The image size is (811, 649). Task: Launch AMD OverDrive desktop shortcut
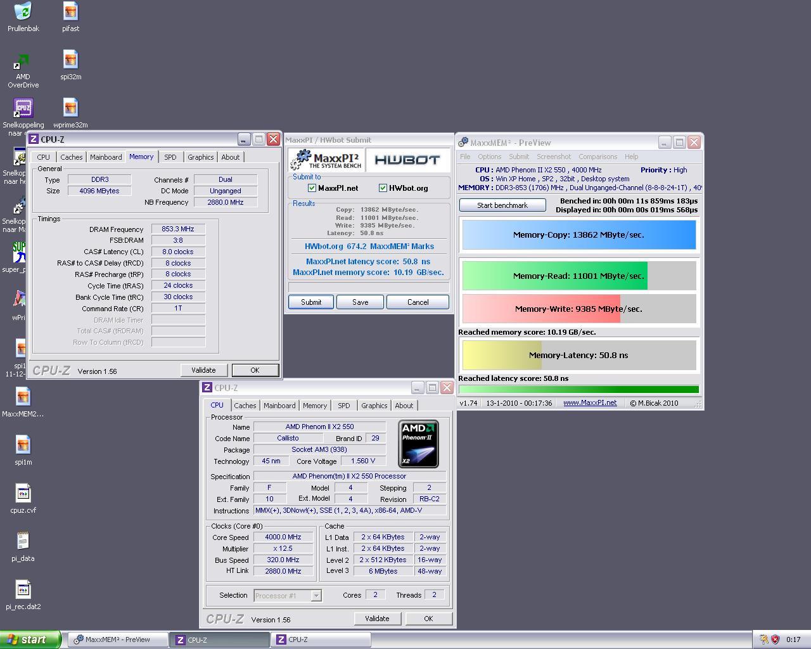(x=23, y=61)
